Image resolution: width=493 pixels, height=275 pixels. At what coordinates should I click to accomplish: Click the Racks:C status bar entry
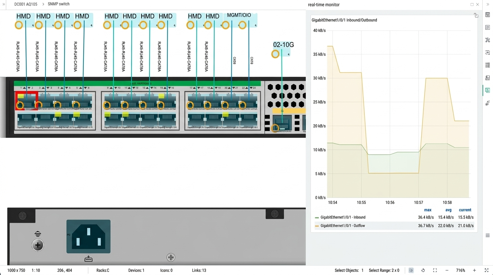pyautogui.click(x=103, y=270)
